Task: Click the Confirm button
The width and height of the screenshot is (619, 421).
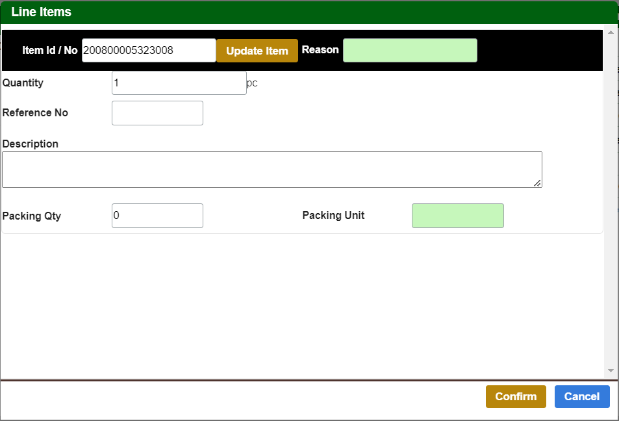Action: pos(516,396)
